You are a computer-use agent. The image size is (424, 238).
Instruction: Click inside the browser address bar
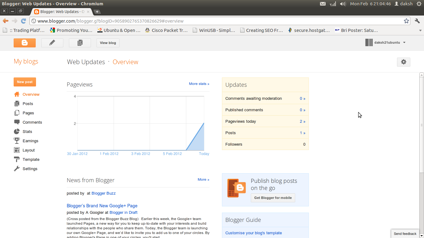(x=186, y=22)
